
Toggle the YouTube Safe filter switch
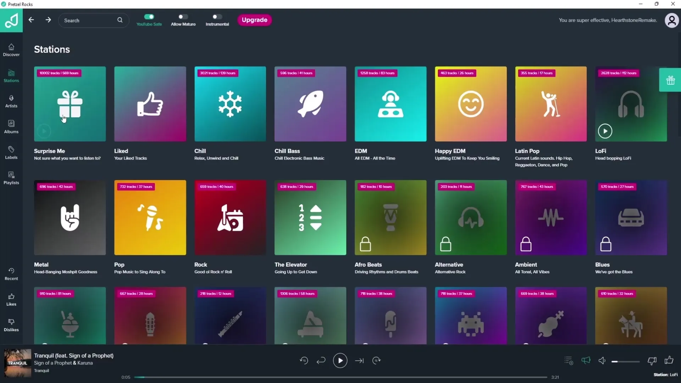click(149, 17)
